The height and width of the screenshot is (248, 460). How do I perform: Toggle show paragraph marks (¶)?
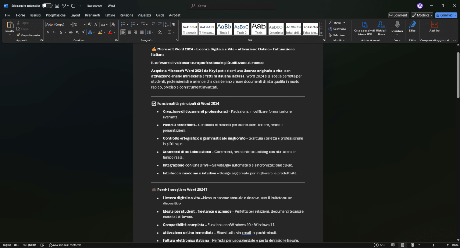(x=174, y=24)
